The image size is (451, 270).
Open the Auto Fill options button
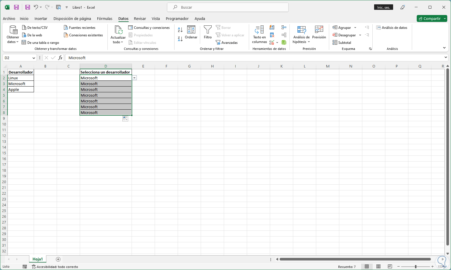pyautogui.click(x=125, y=118)
